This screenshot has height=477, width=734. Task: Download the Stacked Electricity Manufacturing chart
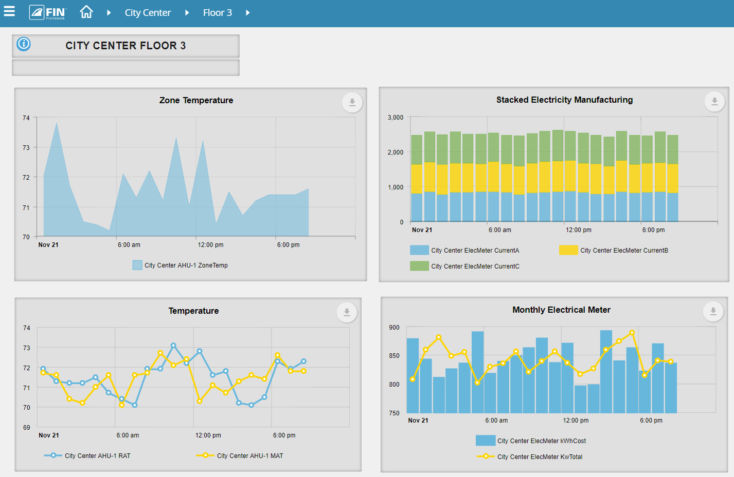(x=714, y=102)
